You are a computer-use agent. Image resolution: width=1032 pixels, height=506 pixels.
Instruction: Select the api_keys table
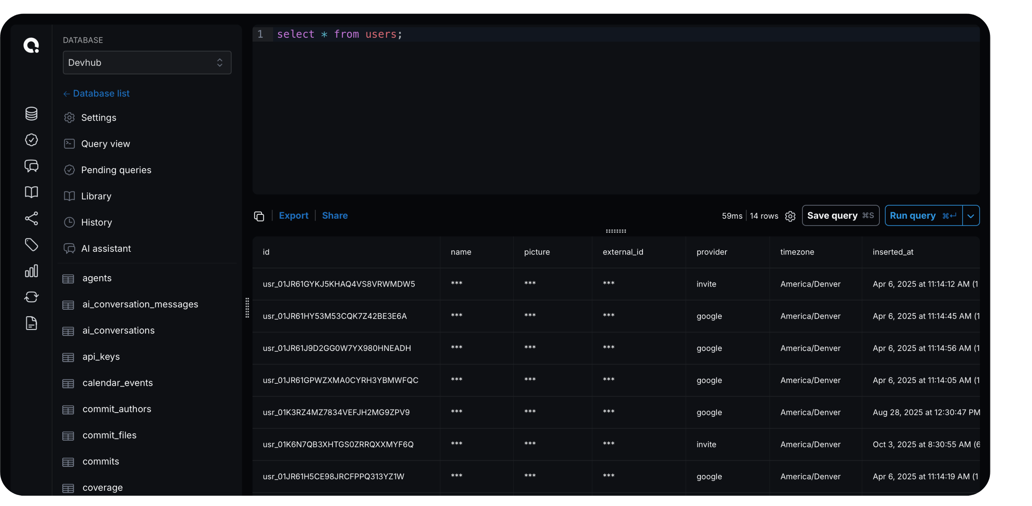click(x=101, y=357)
